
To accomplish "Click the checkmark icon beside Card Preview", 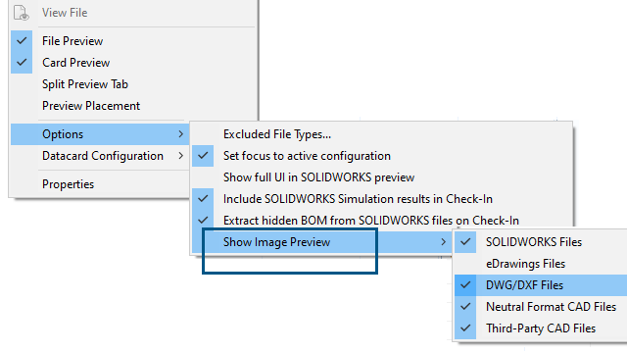I will click(x=22, y=63).
